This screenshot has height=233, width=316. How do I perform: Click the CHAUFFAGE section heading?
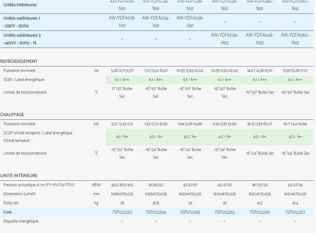tap(12, 115)
